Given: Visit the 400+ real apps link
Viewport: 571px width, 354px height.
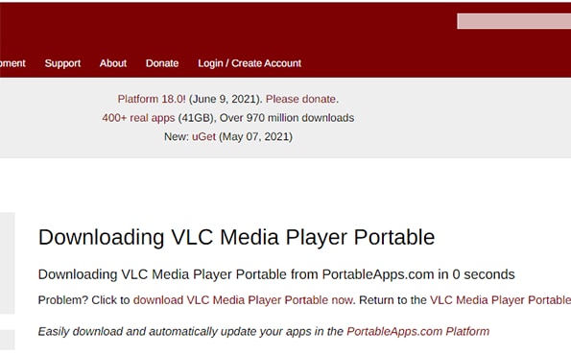Looking at the screenshot, I should click(138, 118).
